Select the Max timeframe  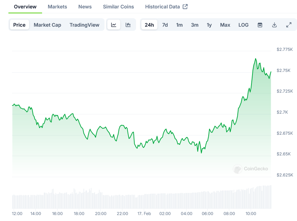(225, 25)
